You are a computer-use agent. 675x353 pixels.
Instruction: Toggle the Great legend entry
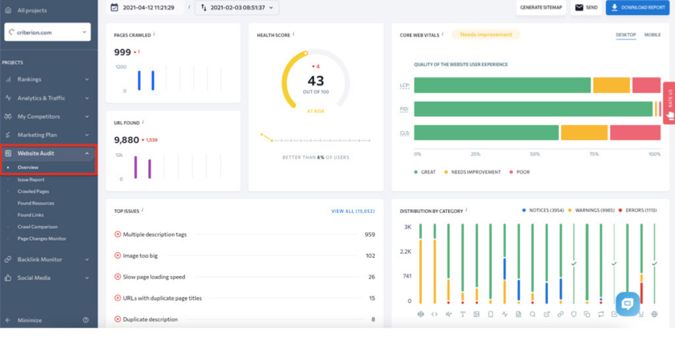[x=425, y=172]
